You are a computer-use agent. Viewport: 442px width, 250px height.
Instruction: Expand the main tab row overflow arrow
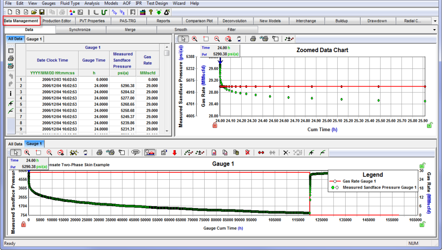[436, 21]
